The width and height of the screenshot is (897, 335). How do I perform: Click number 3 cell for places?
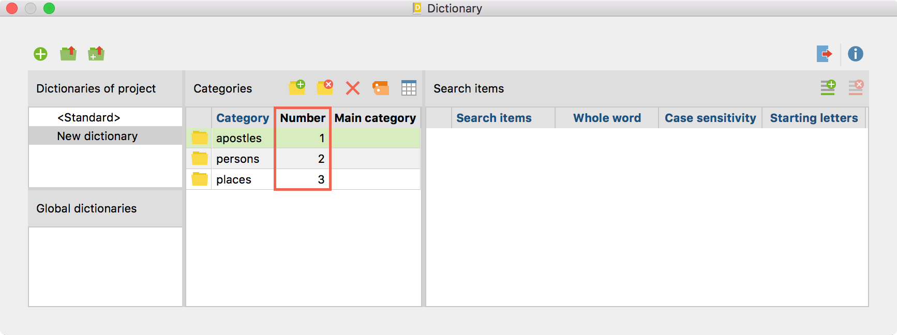[x=303, y=179]
